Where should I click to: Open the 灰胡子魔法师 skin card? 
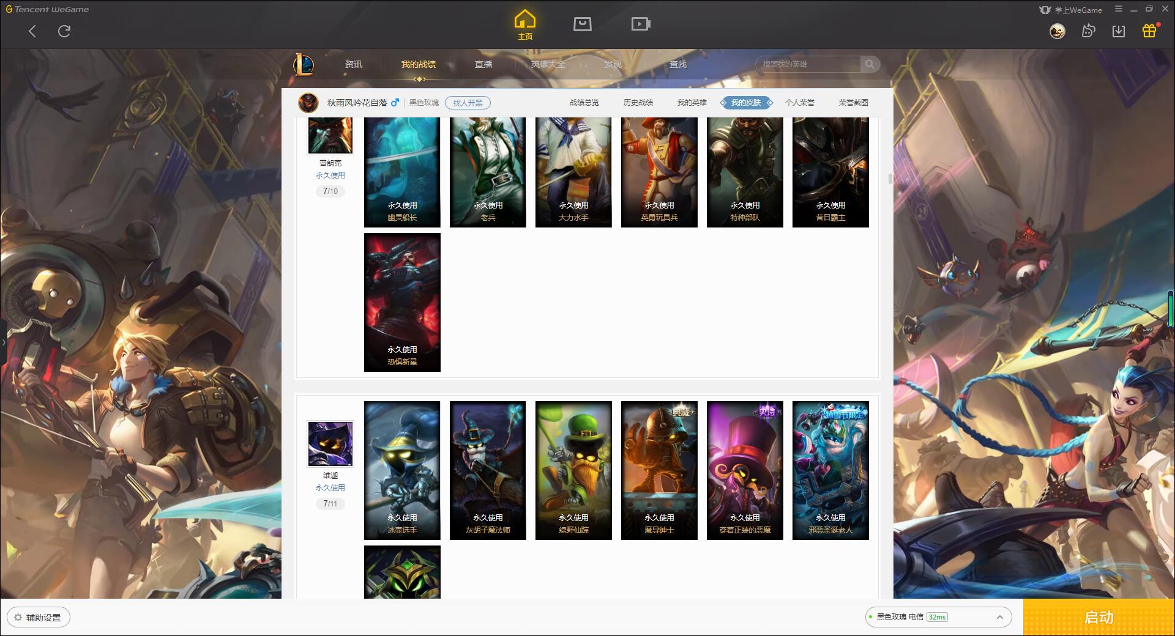coord(488,470)
